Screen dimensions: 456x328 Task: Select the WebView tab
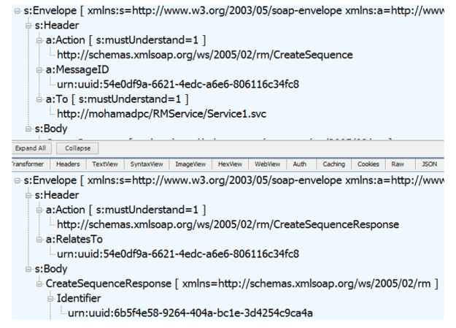tap(268, 164)
